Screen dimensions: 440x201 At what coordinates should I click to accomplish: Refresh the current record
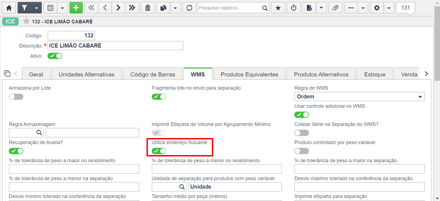point(189,8)
